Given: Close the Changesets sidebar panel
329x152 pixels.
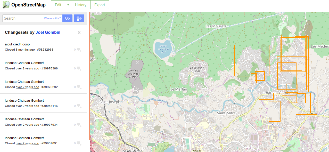Looking at the screenshot, I should (79, 33).
